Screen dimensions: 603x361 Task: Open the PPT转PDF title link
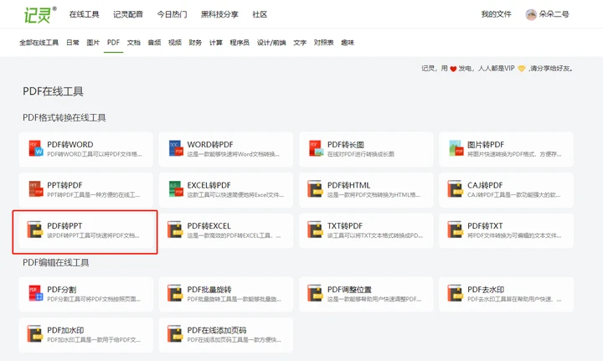64,185
